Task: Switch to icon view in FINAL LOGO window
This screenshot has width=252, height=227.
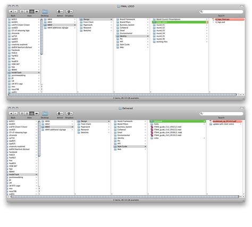Action: point(22,12)
